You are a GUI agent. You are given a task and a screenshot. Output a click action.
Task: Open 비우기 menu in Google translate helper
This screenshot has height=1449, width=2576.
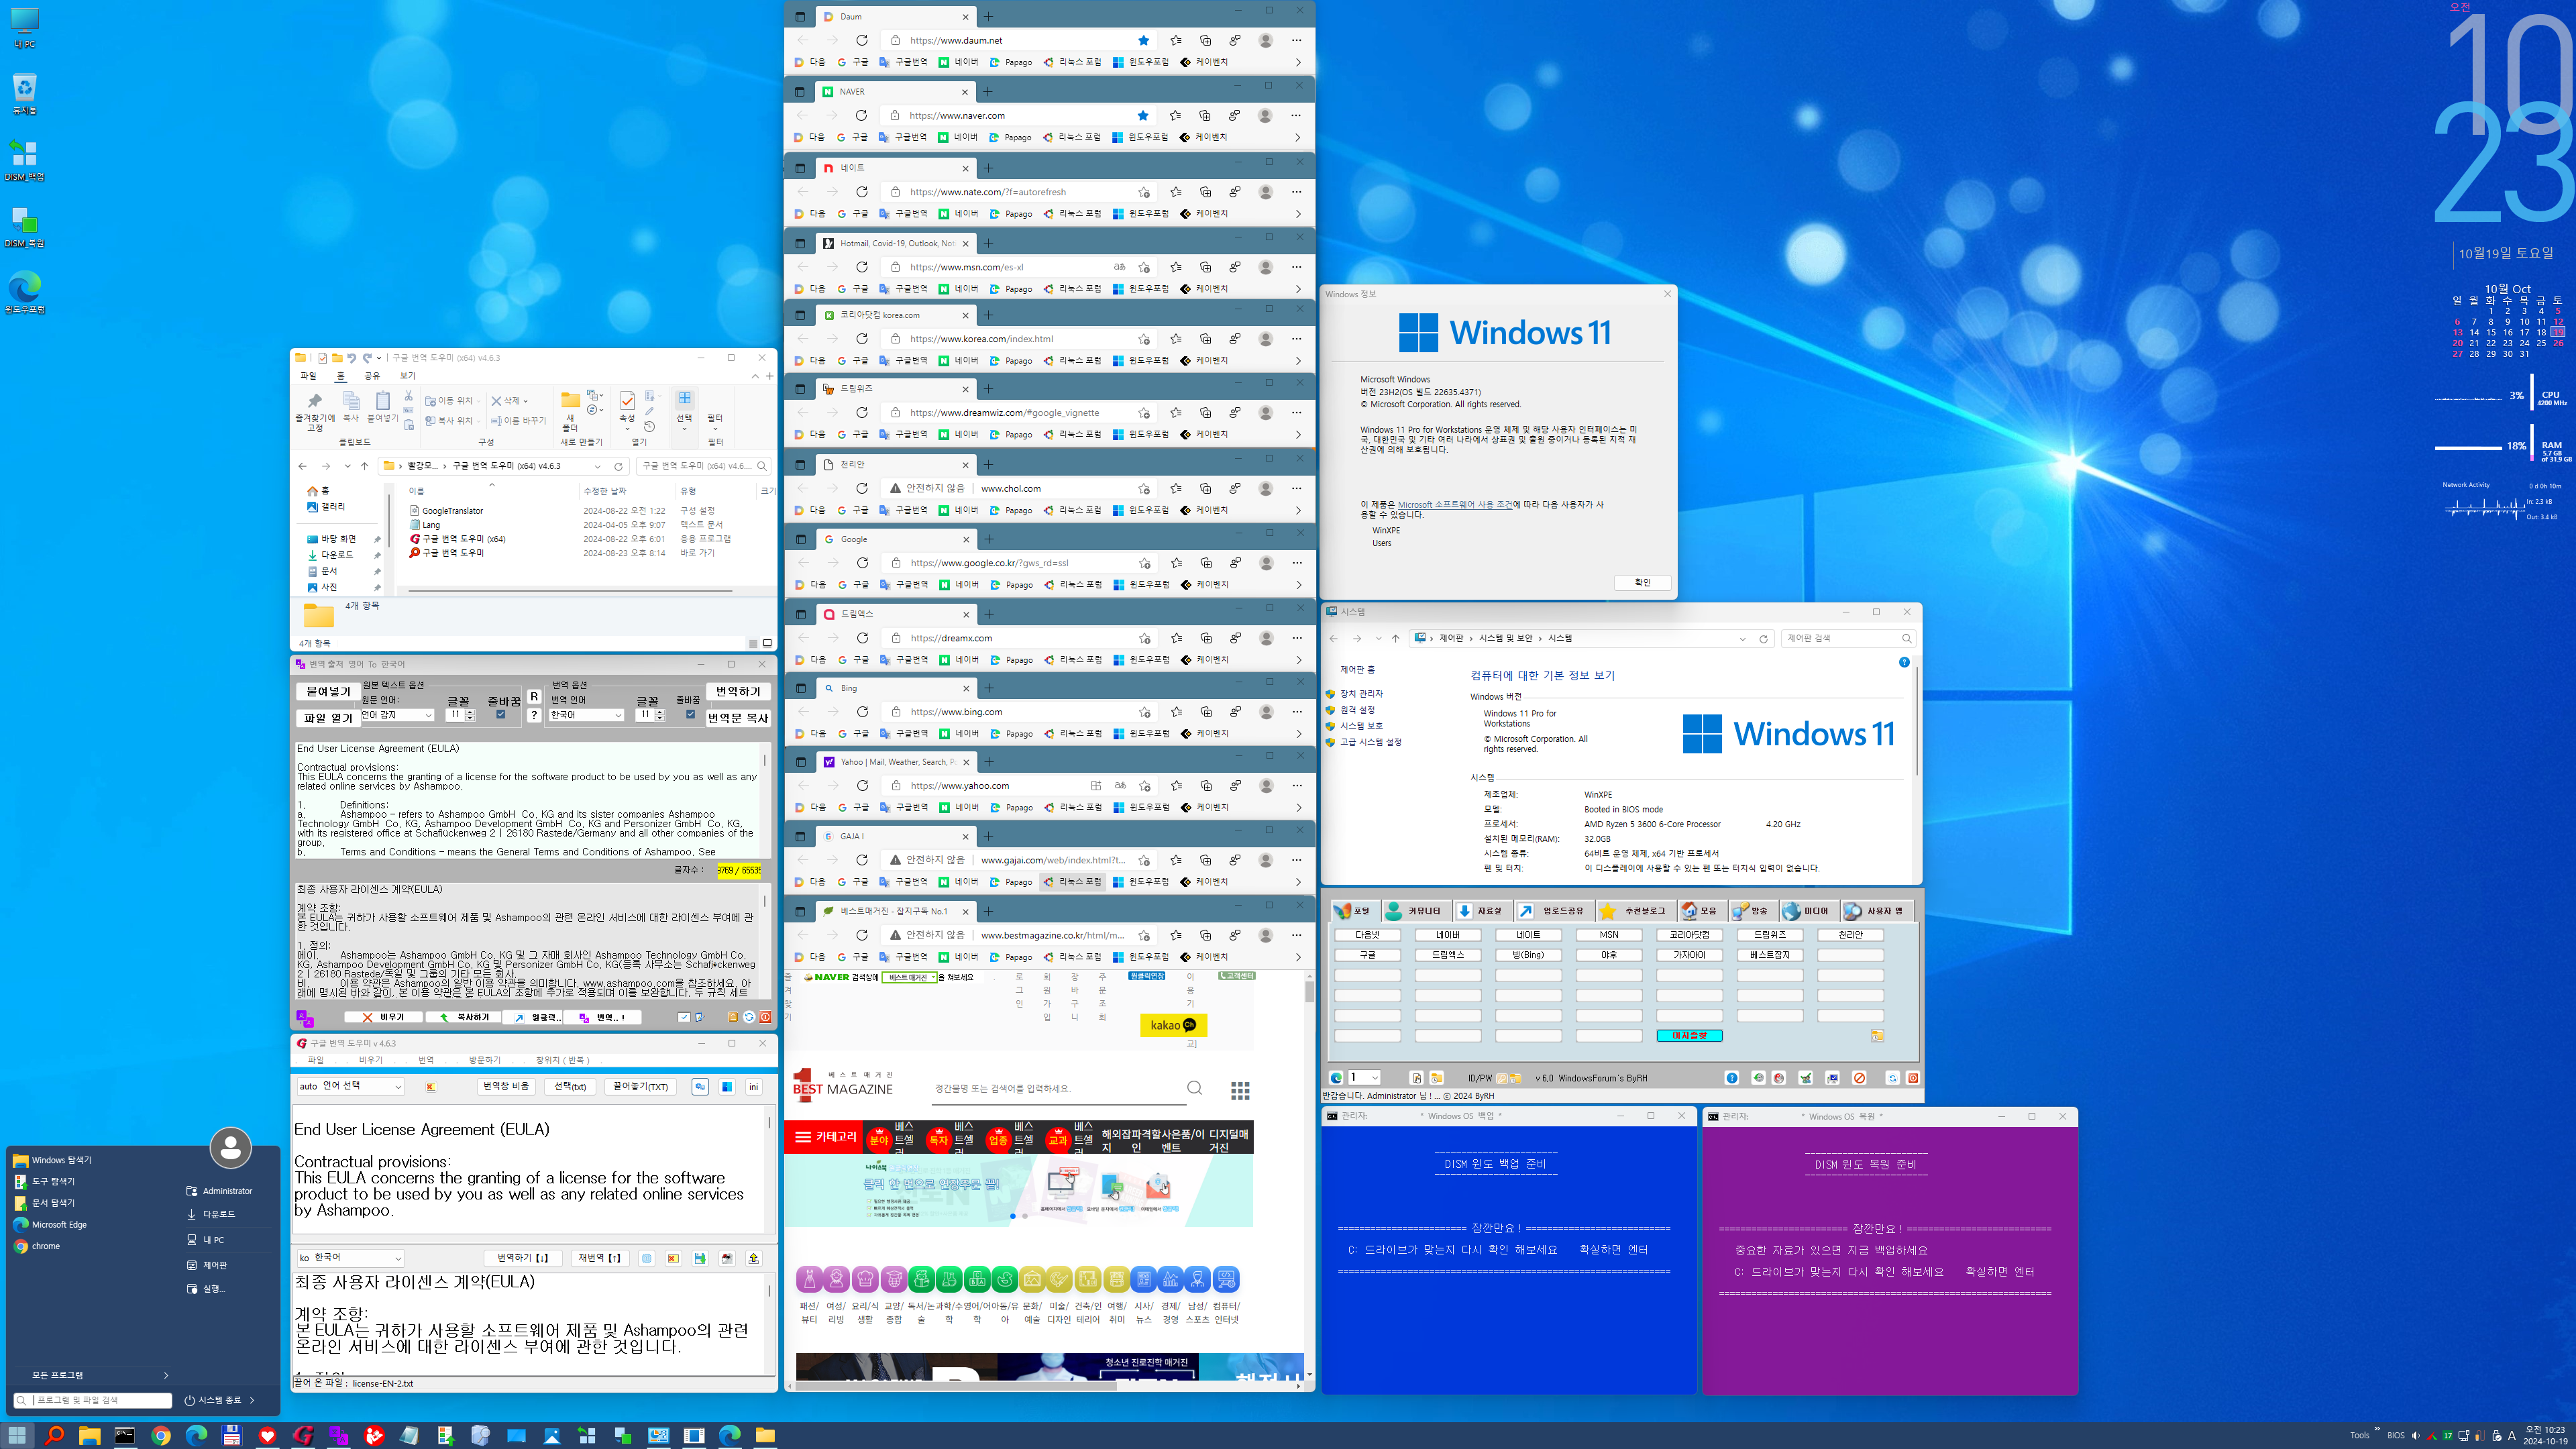(370, 1060)
